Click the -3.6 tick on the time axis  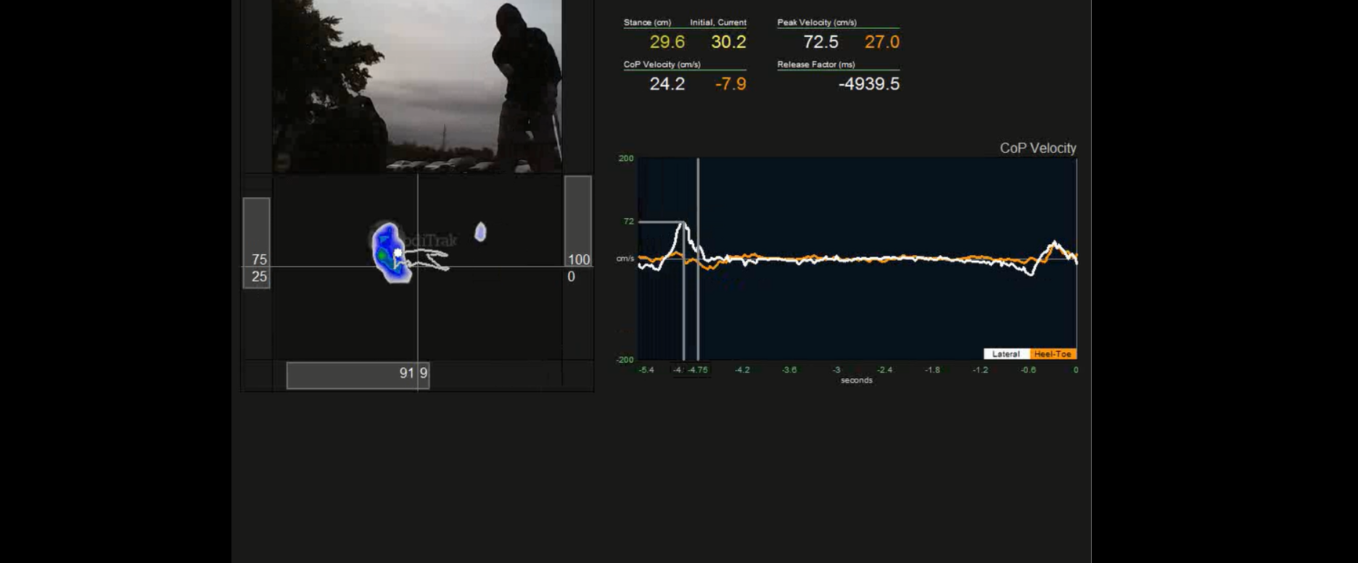(789, 370)
